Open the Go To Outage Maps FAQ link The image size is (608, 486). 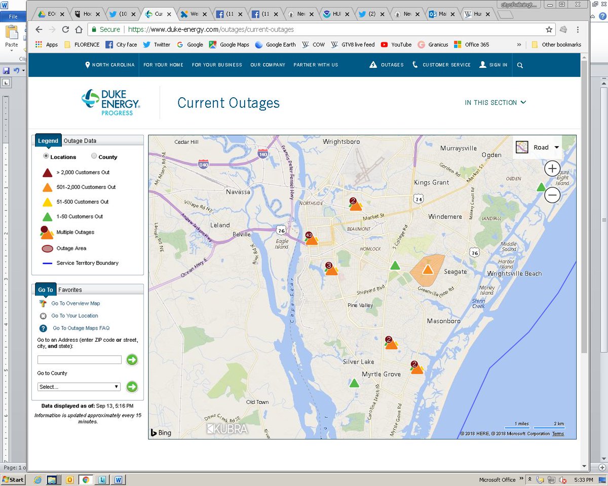coord(81,328)
